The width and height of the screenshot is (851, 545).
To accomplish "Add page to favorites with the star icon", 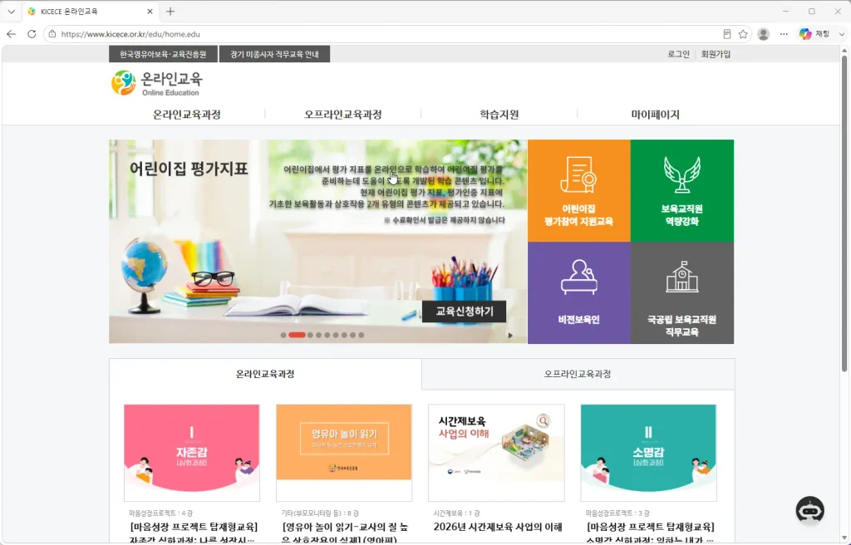I will point(743,34).
